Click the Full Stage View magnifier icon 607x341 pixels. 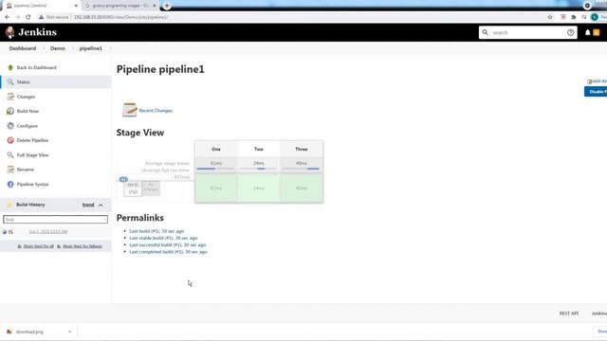(x=10, y=155)
